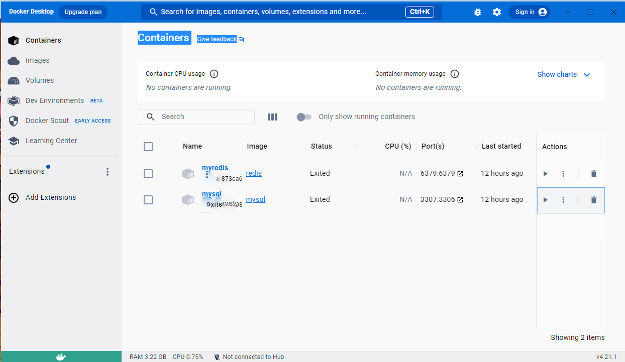Screen dimensions: 625x362
Task: Click the Volumes drive icon in sidebar
Action: tap(14, 81)
